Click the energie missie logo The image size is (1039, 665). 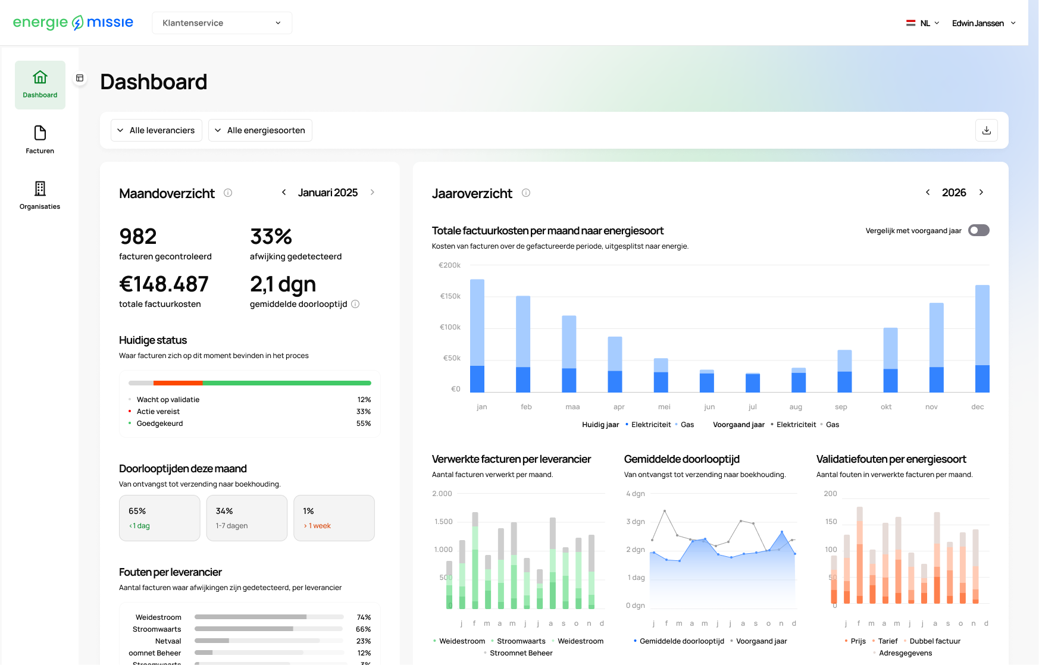point(73,23)
